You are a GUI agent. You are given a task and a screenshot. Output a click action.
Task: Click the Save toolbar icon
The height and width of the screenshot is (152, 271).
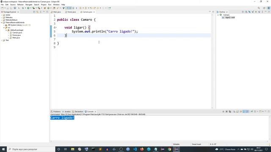(x=8, y=8)
